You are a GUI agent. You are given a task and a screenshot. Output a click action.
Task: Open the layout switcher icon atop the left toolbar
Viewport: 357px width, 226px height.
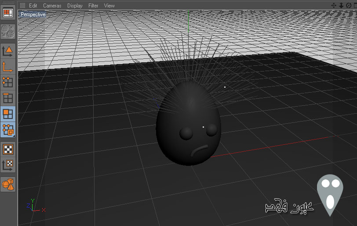8,13
